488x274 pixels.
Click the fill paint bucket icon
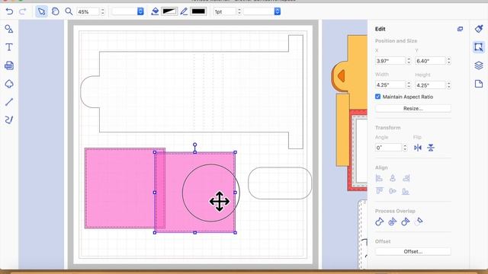coord(155,11)
